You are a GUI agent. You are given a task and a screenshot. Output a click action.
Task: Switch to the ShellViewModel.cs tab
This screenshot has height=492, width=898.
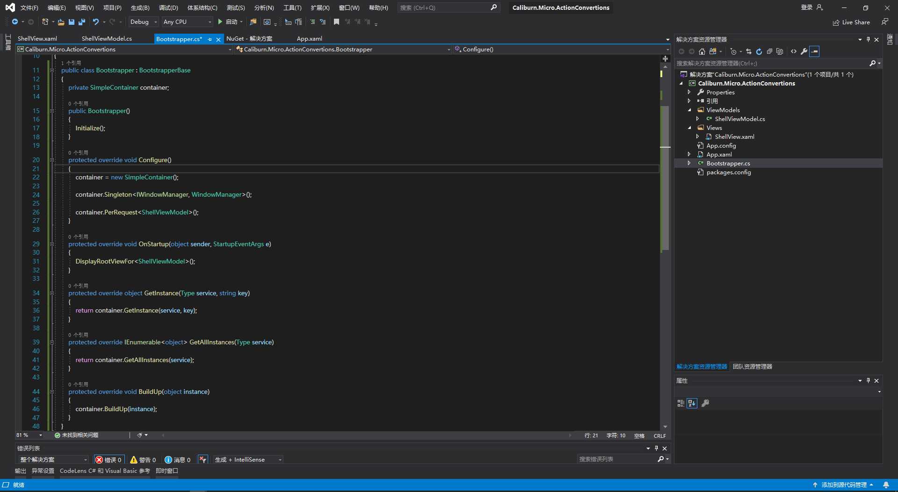107,39
